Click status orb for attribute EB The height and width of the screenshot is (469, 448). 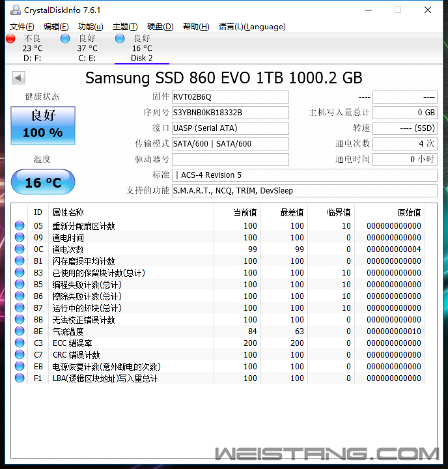click(x=20, y=366)
